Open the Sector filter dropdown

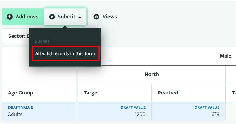16,36
